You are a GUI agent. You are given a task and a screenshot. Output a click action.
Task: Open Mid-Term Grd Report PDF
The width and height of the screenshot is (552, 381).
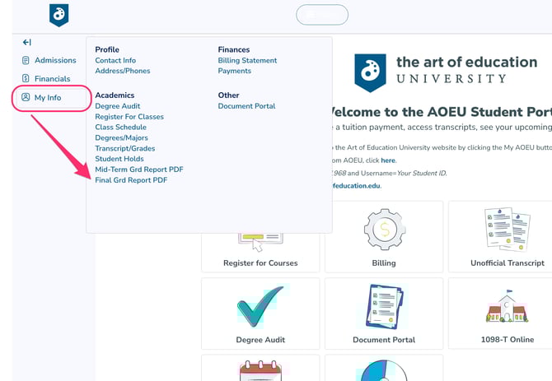(139, 170)
